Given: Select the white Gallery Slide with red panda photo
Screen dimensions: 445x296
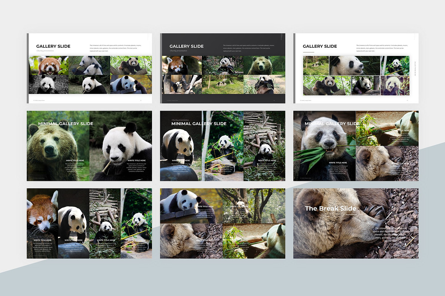Looking at the screenshot, I should click(x=89, y=68).
